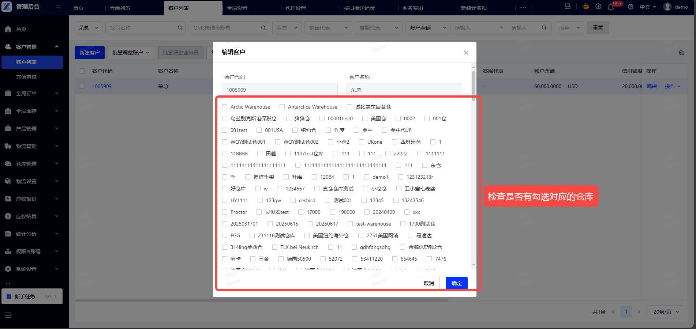The image size is (696, 329).
Task: Switch to the 仓库列表 tab
Action: click(x=120, y=8)
